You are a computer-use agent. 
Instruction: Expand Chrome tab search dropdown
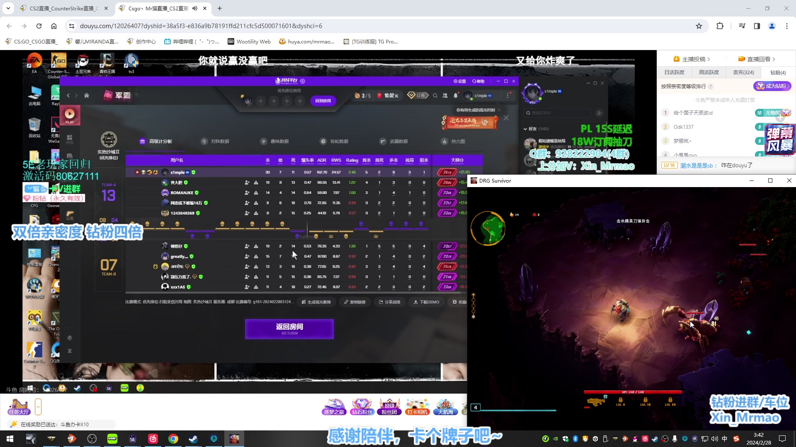[8, 8]
